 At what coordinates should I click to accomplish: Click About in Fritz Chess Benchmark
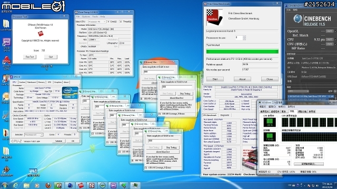pos(242,79)
